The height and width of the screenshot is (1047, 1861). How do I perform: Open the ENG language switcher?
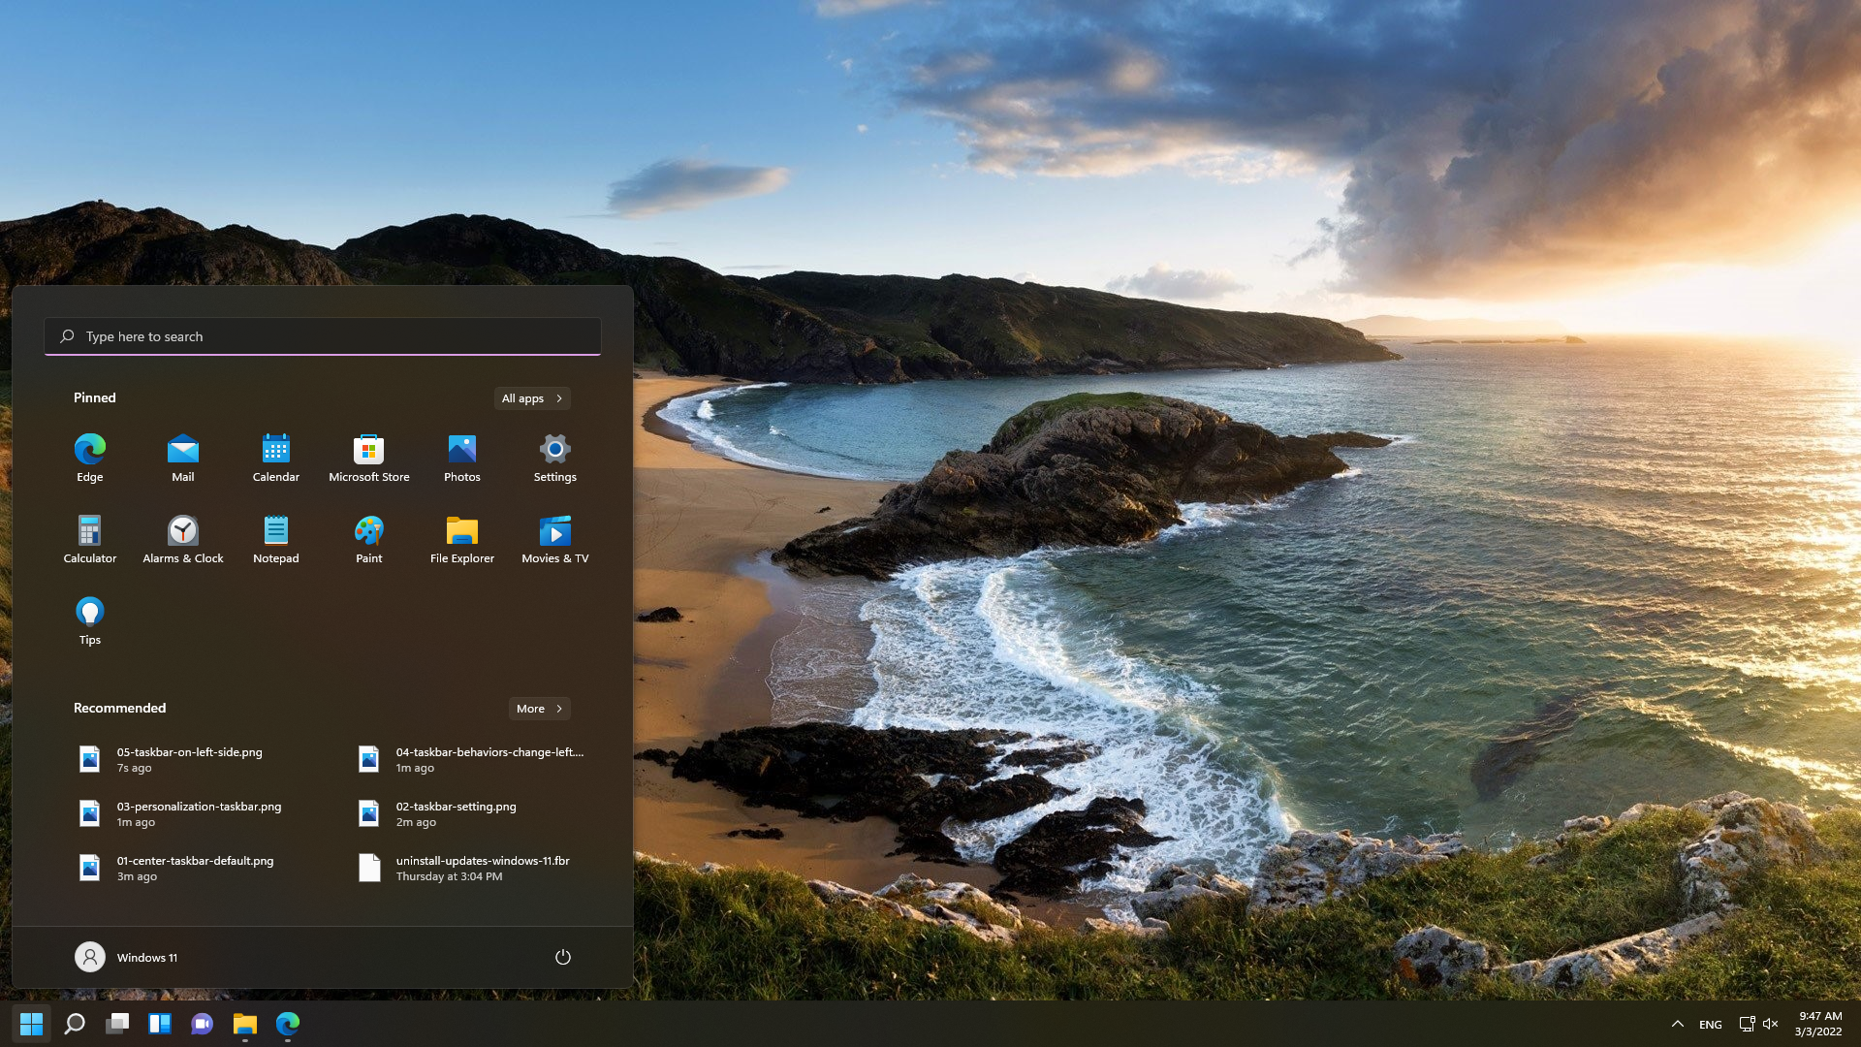pos(1710,1025)
